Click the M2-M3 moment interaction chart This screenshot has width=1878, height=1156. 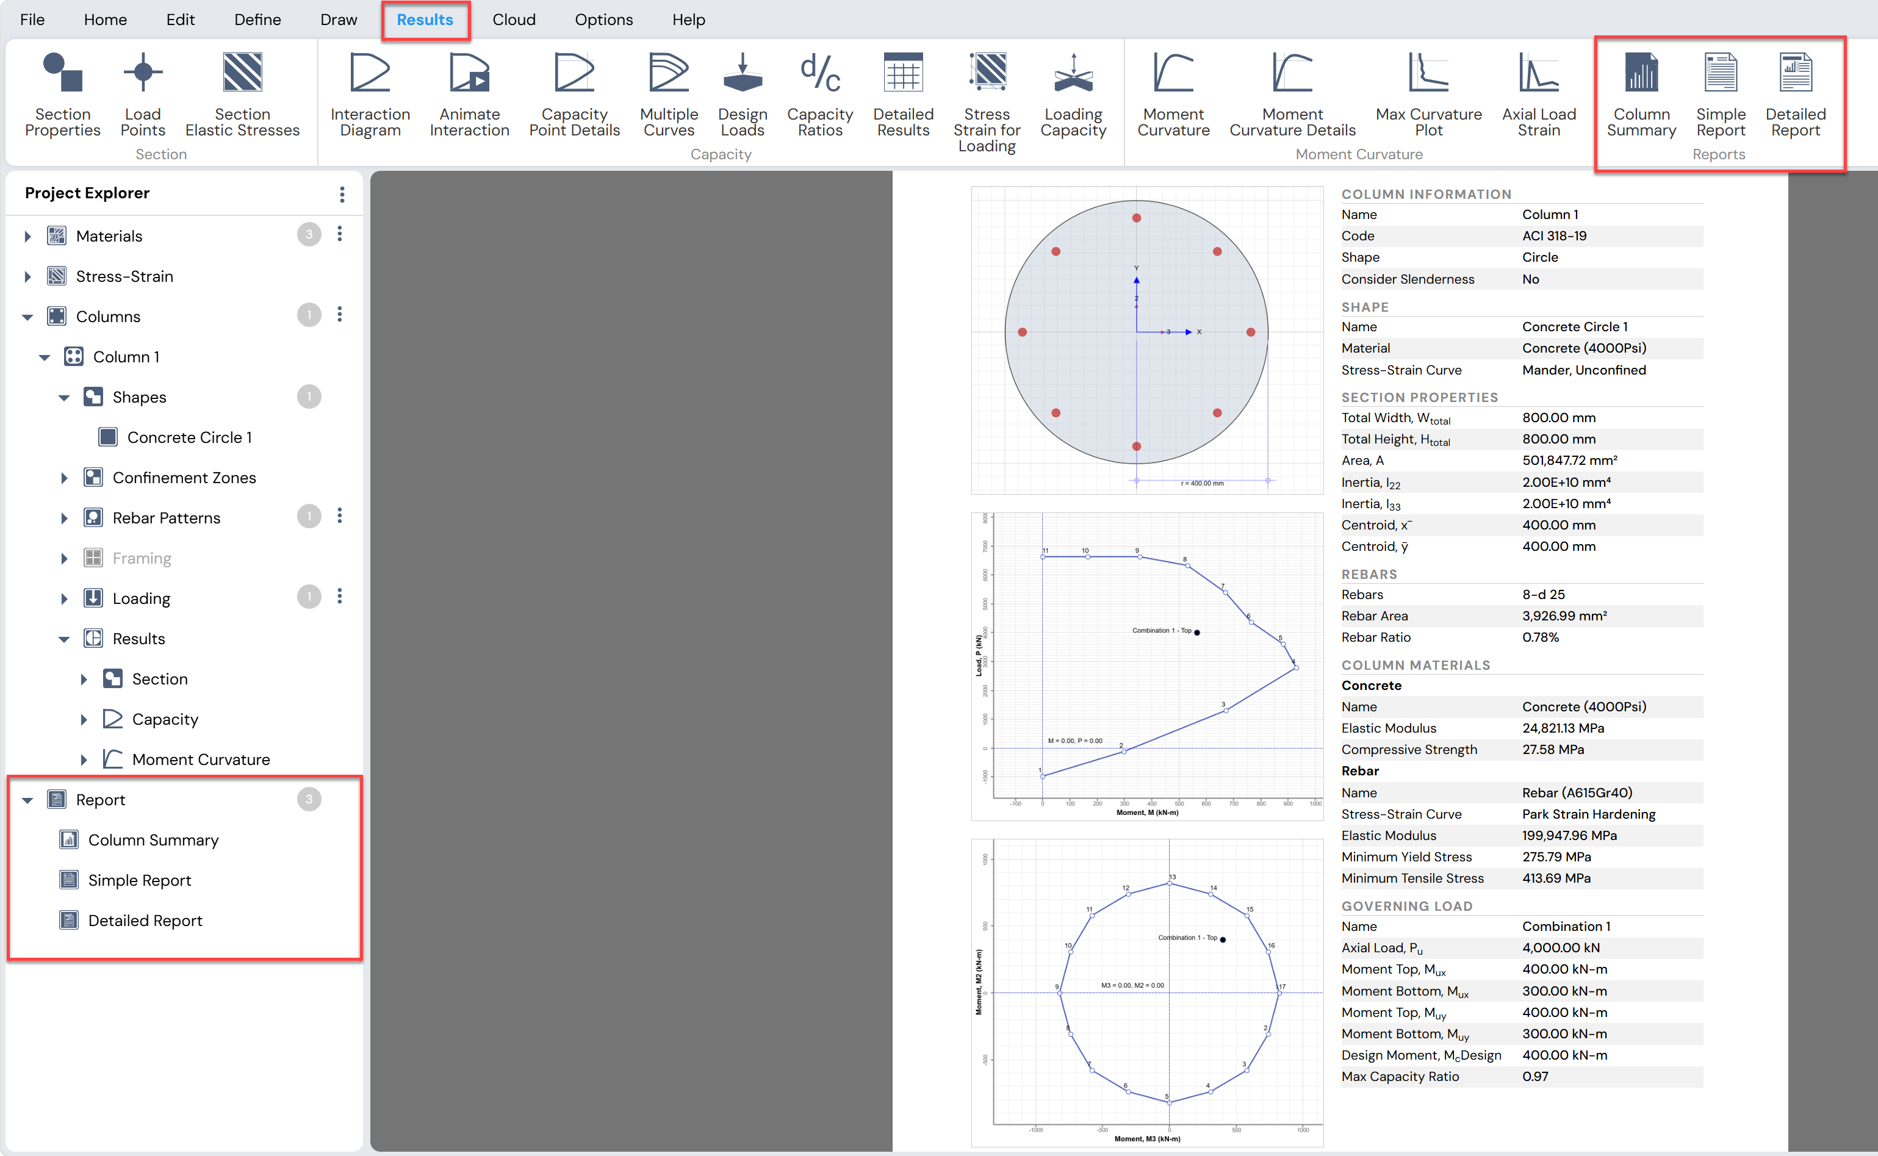(1147, 993)
